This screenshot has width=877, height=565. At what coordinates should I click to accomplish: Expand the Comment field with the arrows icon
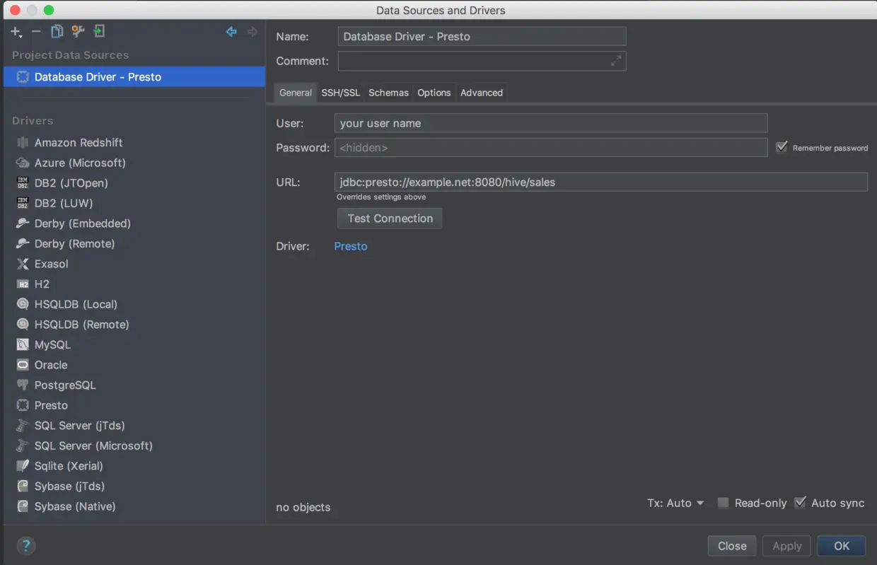616,62
